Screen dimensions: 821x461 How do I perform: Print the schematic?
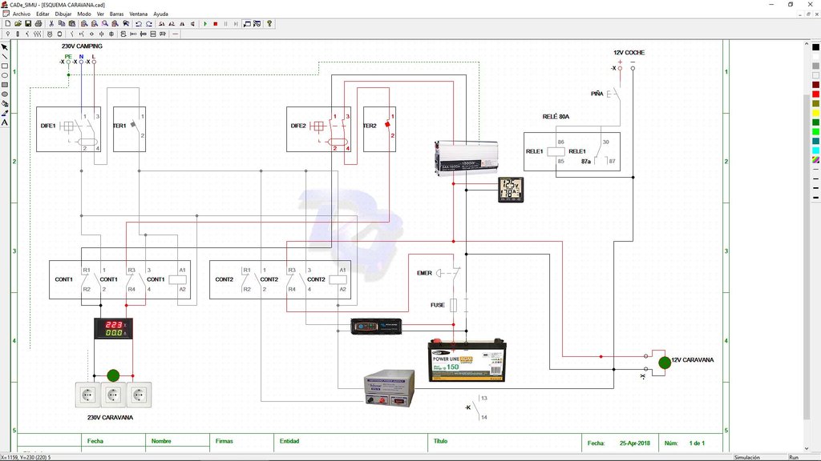38,23
